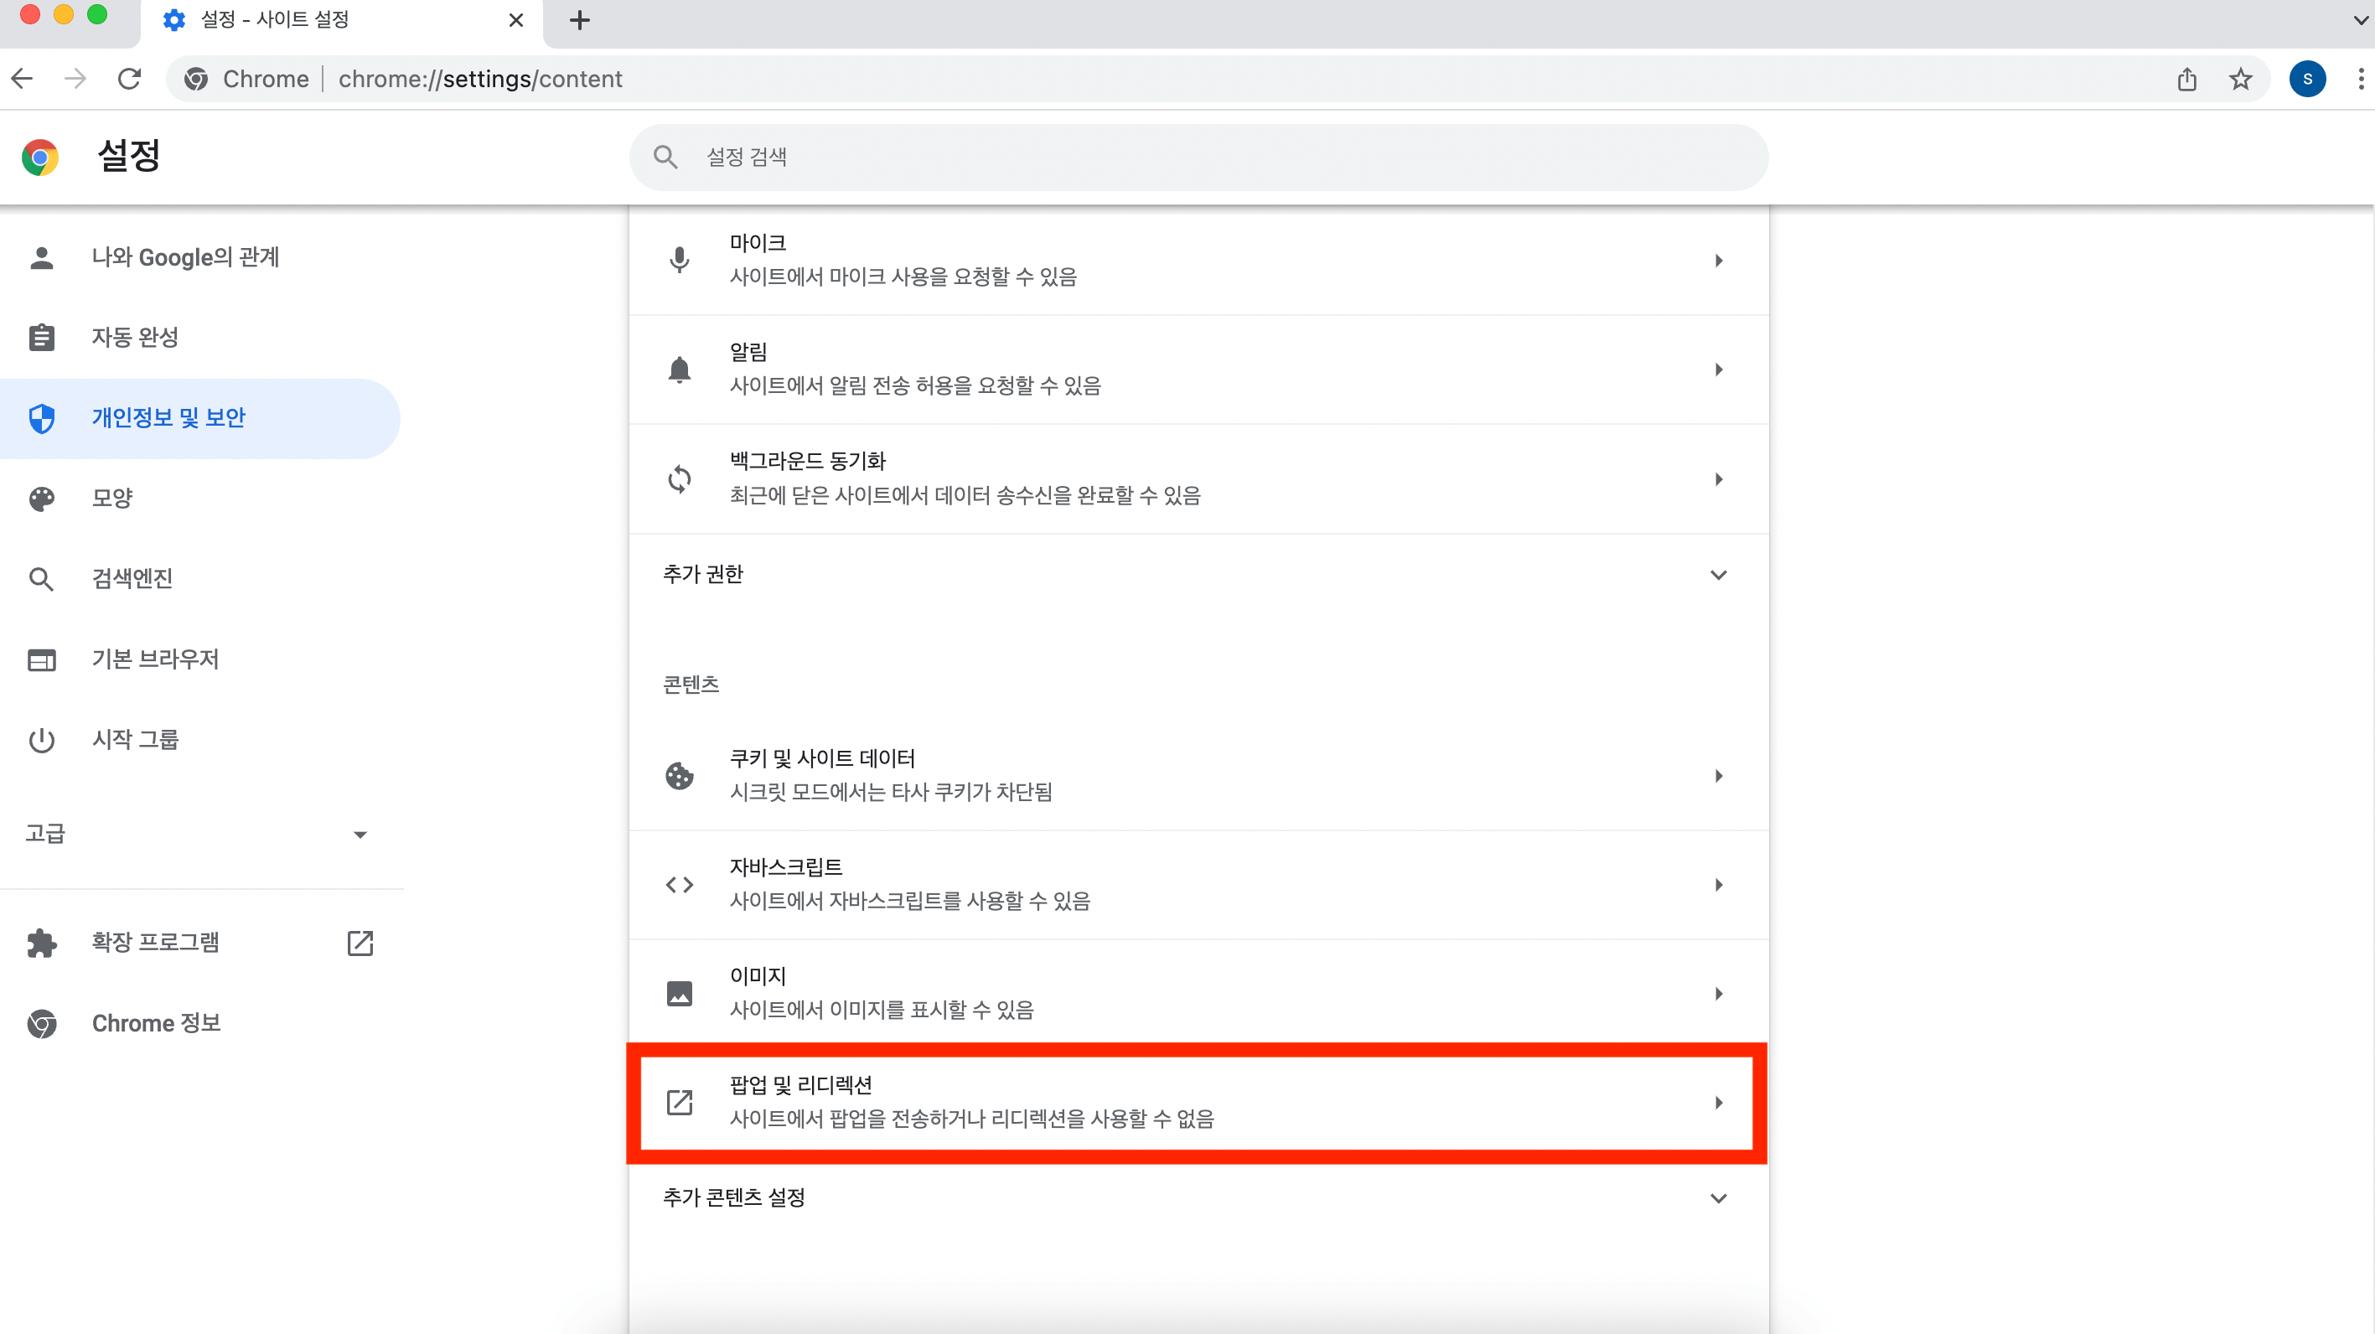Viewport: 2375px width, 1334px height.
Task: Click the Chrome logo next to 설정 heading
Action: [x=40, y=157]
